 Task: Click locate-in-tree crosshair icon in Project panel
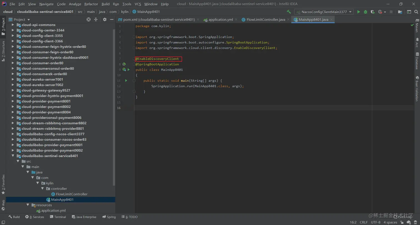click(89, 19)
